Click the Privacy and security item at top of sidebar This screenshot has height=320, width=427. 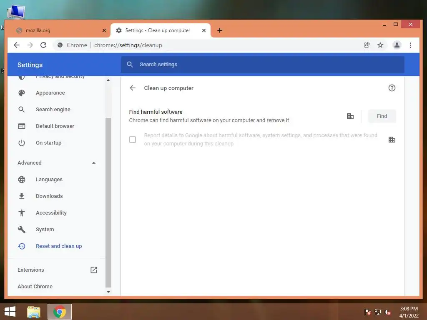pyautogui.click(x=60, y=77)
